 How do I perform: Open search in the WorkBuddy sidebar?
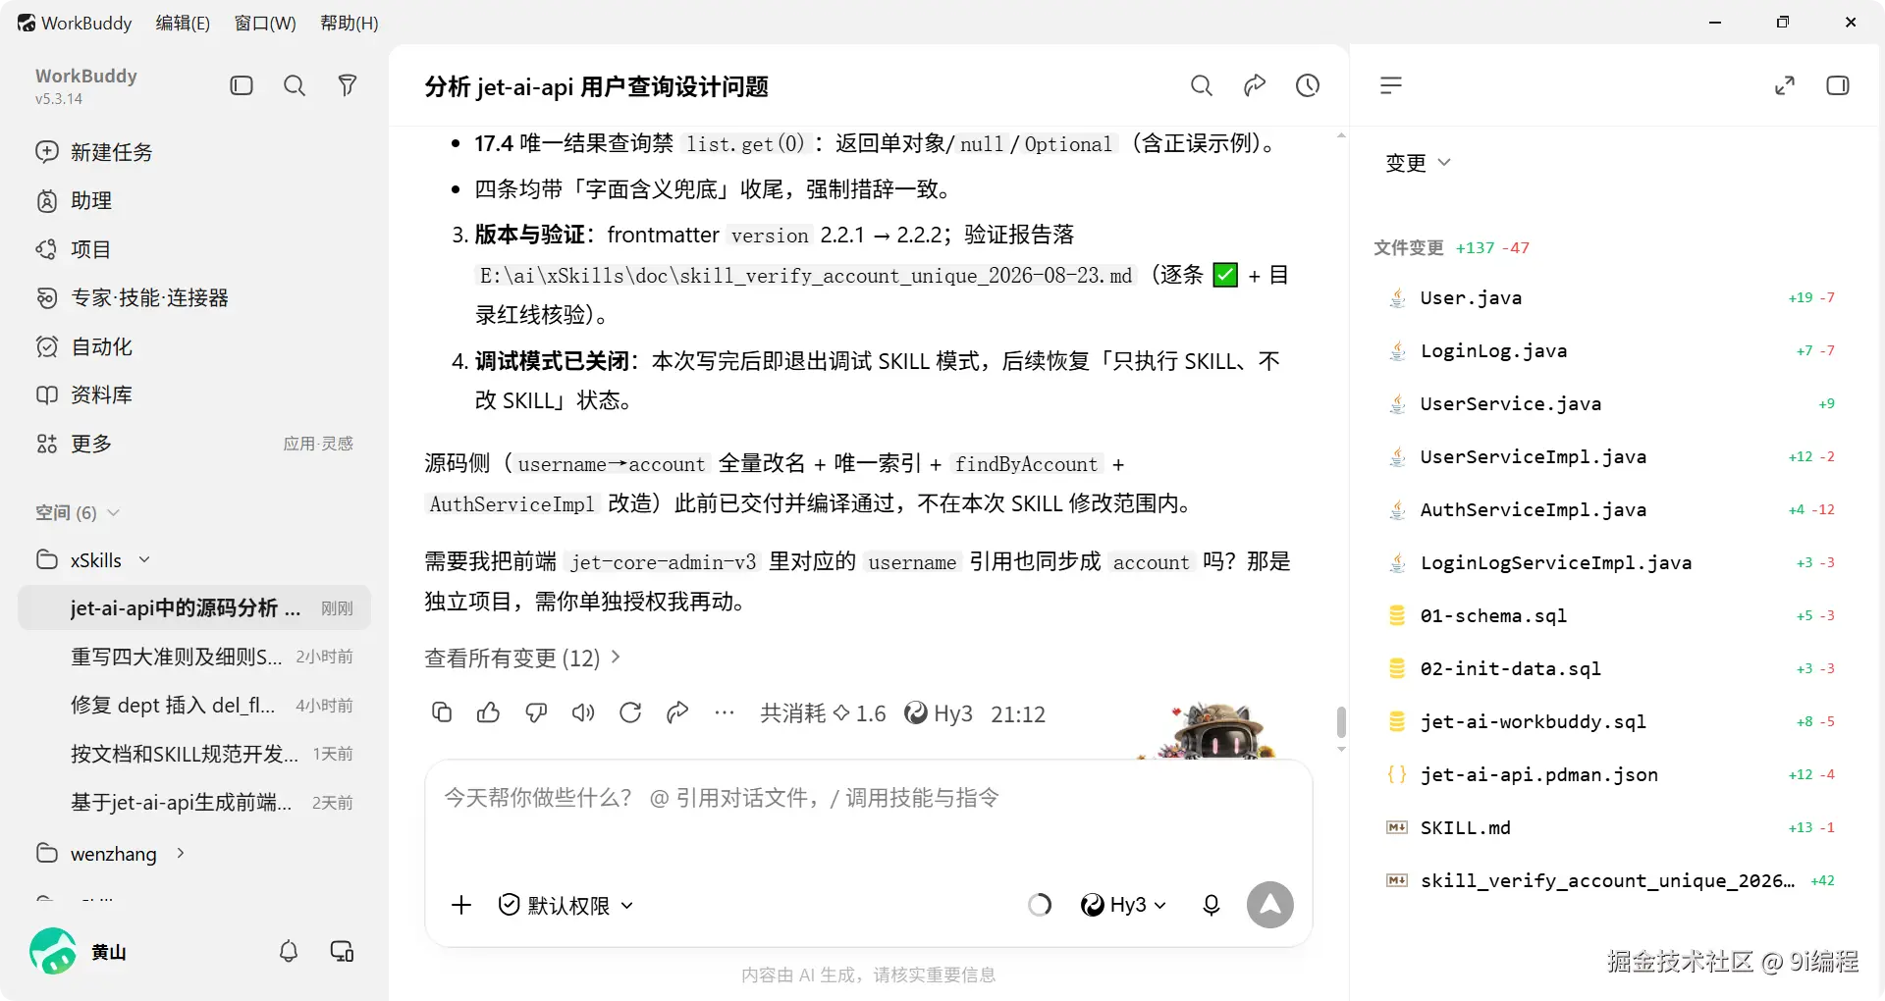(295, 85)
